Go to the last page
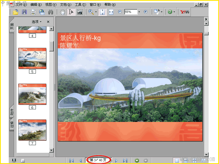Screen dimensions: 219x164 [x=125, y=160]
